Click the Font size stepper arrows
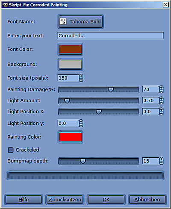 click(81, 78)
